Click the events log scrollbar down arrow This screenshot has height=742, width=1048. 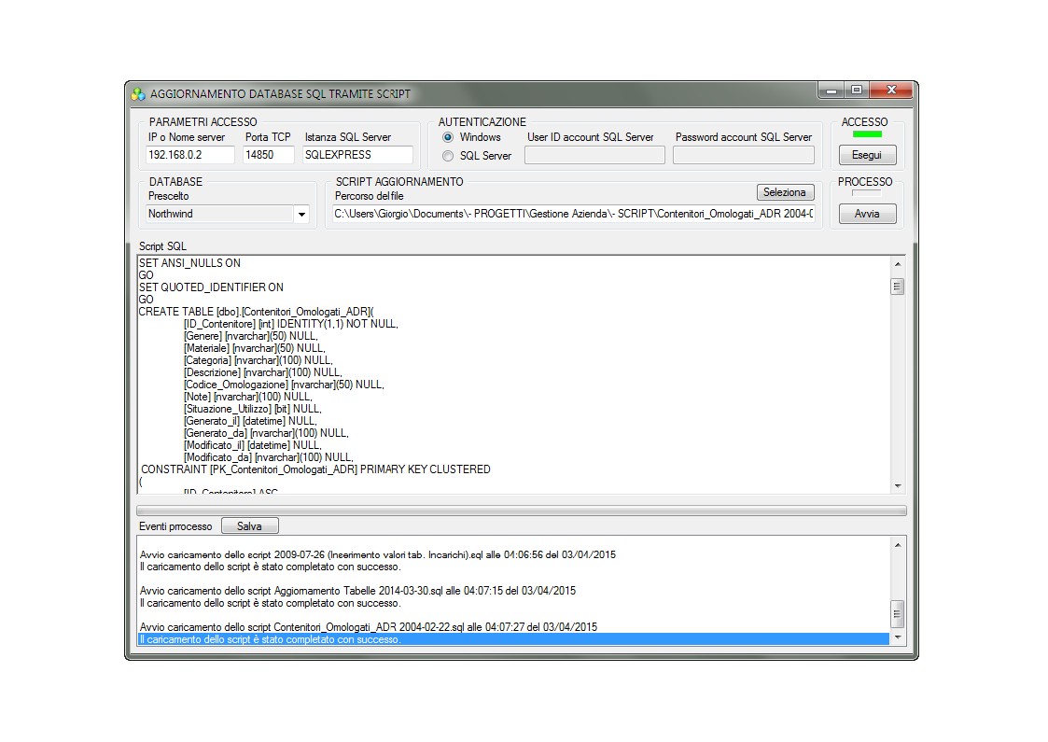tap(898, 637)
